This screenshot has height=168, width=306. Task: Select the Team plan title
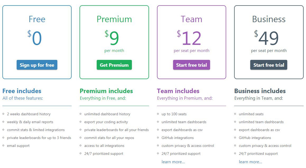[191, 19]
